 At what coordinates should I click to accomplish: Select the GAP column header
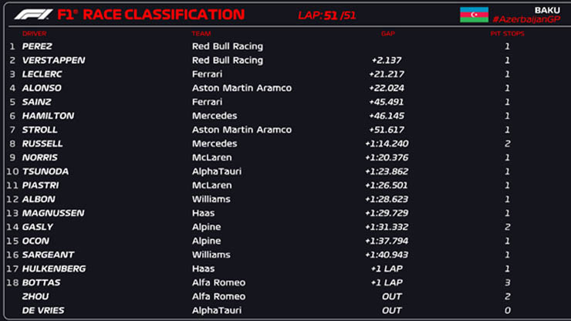coord(388,33)
